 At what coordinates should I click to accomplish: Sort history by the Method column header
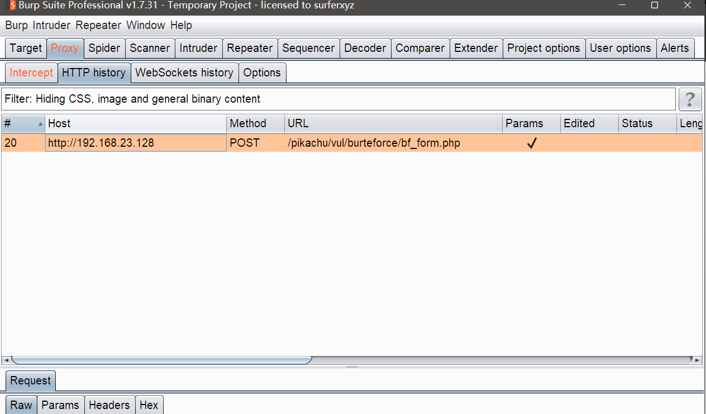[248, 123]
